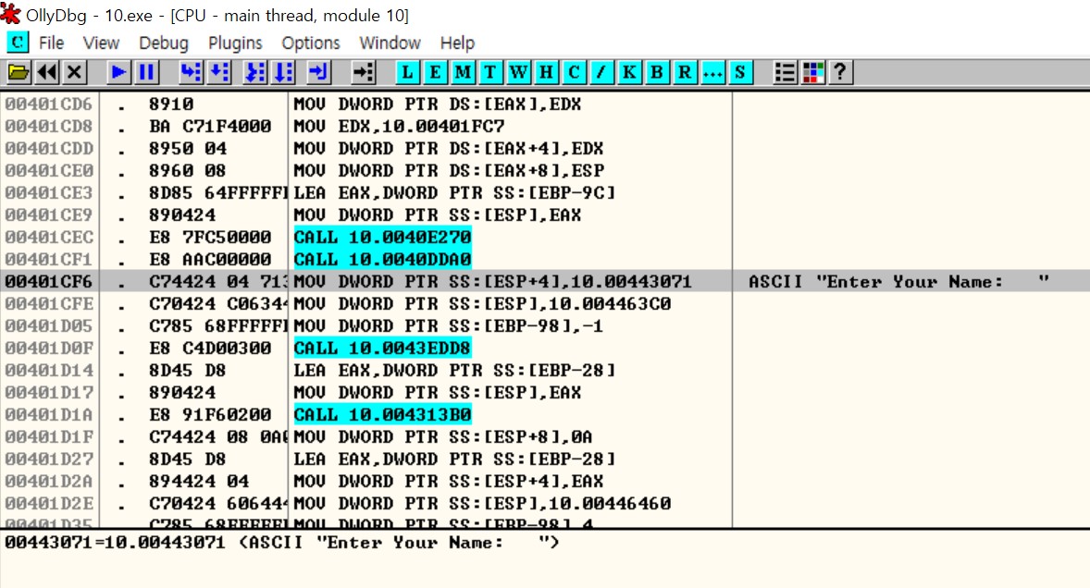Open the Window menu
Image resolution: width=1090 pixels, height=588 pixels.
[390, 43]
